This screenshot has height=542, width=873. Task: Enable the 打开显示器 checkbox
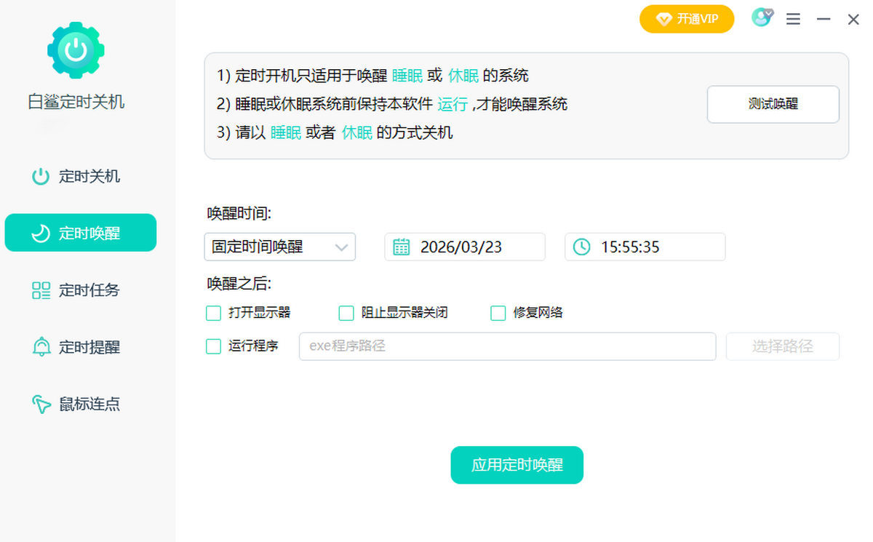[213, 313]
